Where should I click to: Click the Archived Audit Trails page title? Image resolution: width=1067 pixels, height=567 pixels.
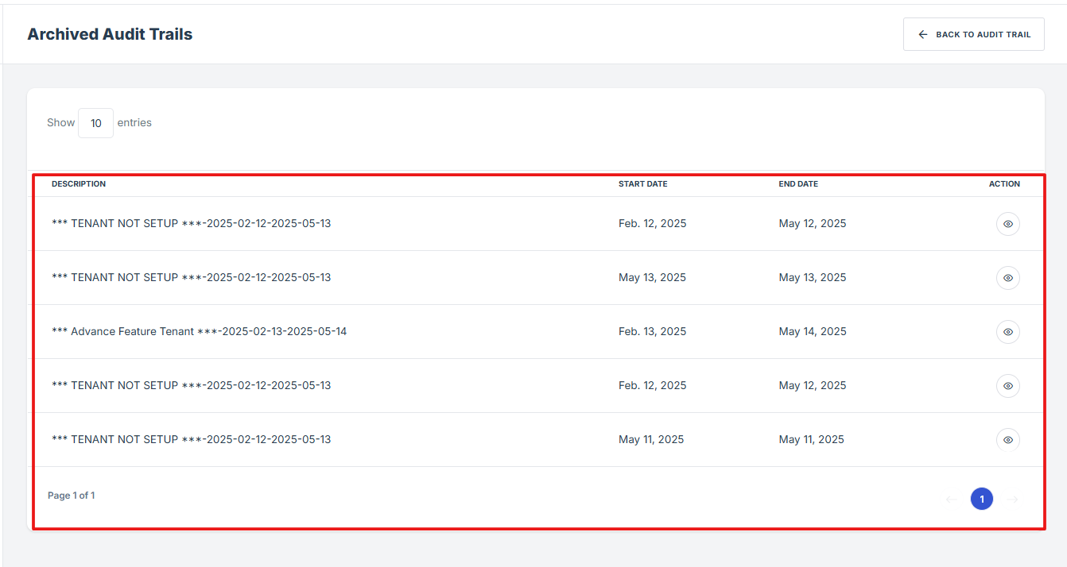(110, 34)
